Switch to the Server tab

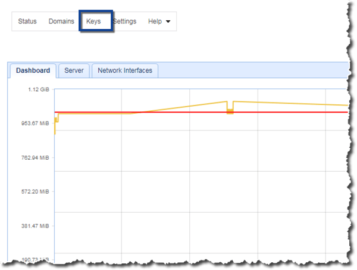[x=74, y=70]
